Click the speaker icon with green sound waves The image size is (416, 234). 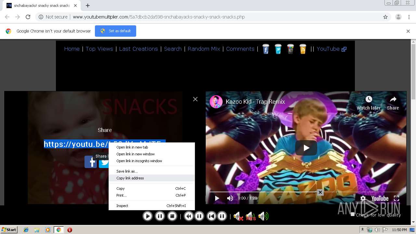pyautogui.click(x=263, y=216)
